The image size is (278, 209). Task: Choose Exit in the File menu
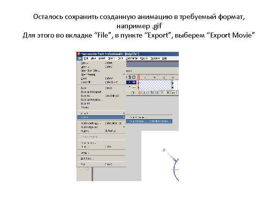(102, 164)
